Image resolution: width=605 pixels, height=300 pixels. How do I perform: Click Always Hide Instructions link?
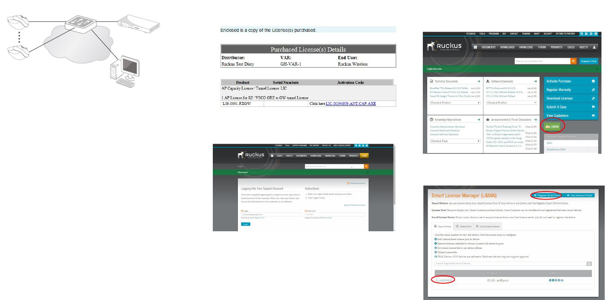[354, 205]
